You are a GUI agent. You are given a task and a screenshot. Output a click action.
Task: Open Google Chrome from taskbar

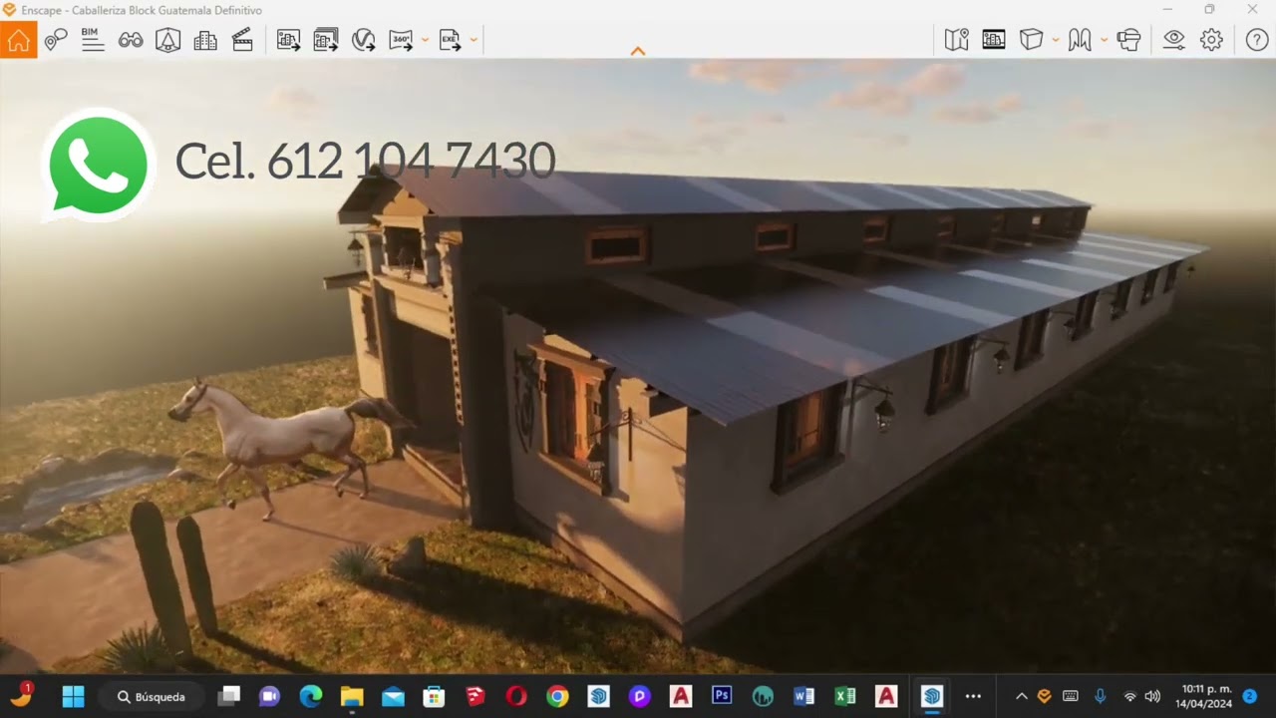557,696
